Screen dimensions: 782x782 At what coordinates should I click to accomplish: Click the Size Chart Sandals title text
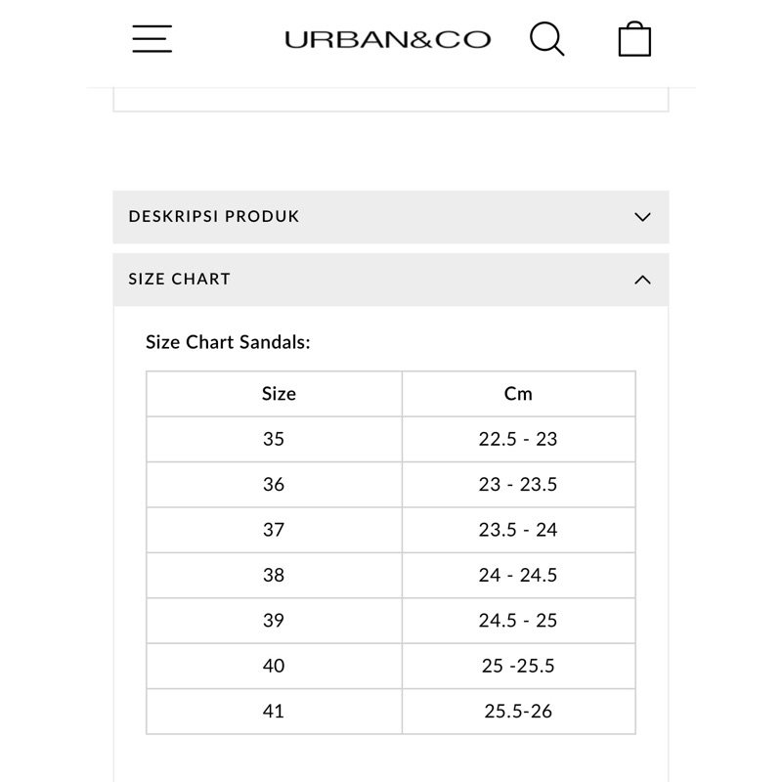(x=228, y=342)
